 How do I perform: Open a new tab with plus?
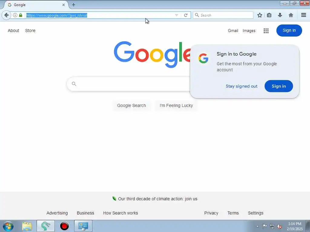point(74,5)
